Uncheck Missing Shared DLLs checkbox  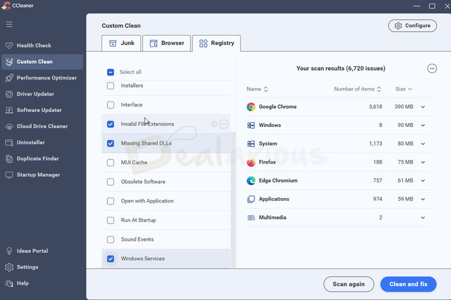110,143
